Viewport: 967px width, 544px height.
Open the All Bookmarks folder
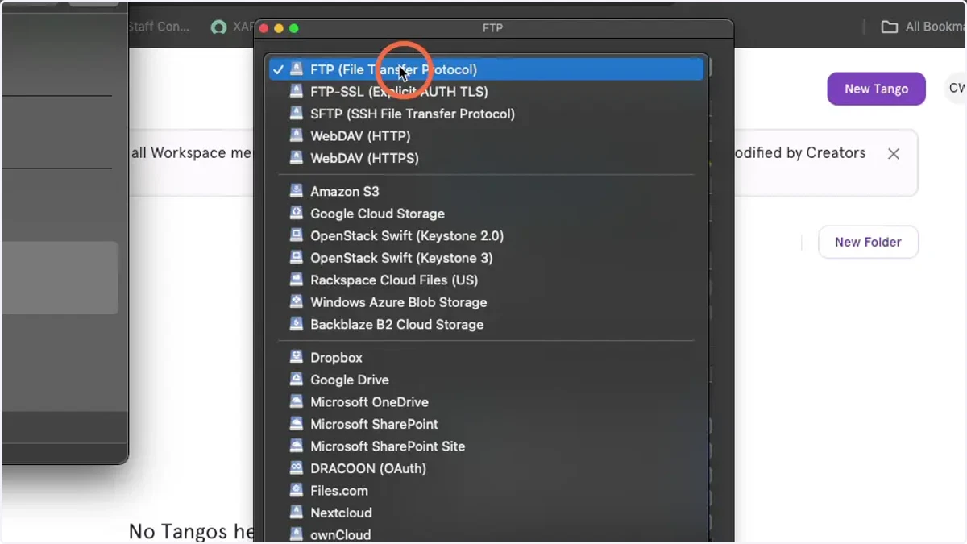click(923, 27)
